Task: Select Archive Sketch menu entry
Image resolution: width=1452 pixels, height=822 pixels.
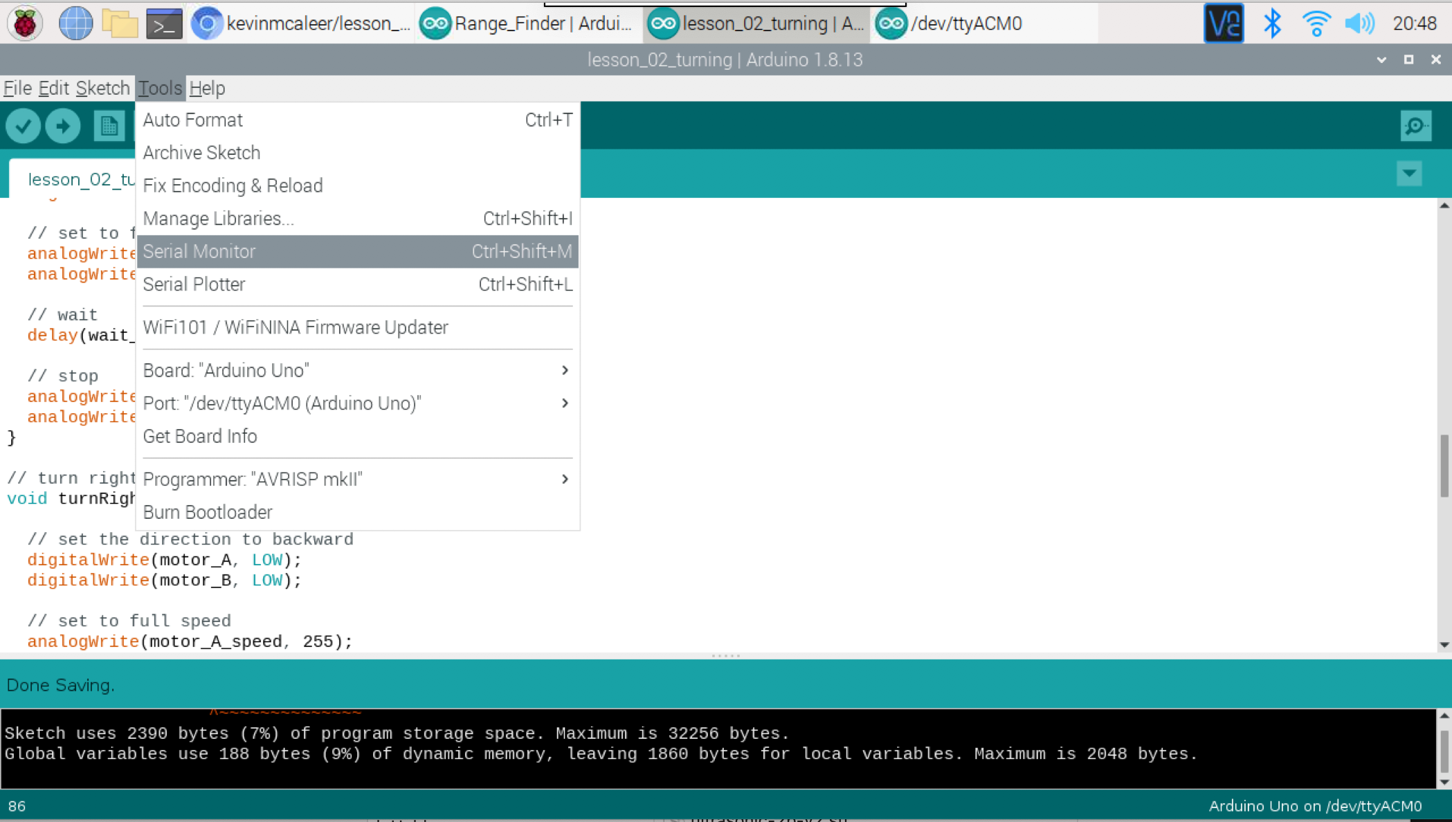Action: pos(358,153)
